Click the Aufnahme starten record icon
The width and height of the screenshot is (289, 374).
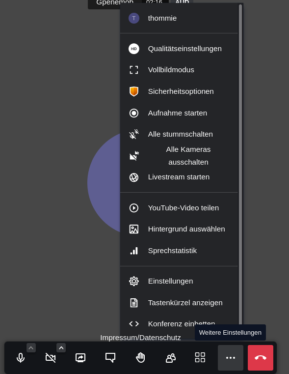tap(134, 113)
